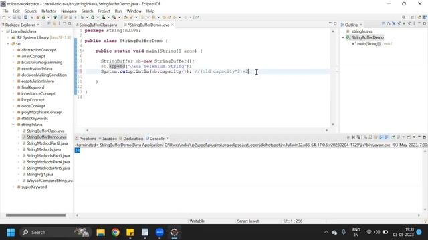Switch to StringBufferClass.java editor tab

(x=98, y=25)
